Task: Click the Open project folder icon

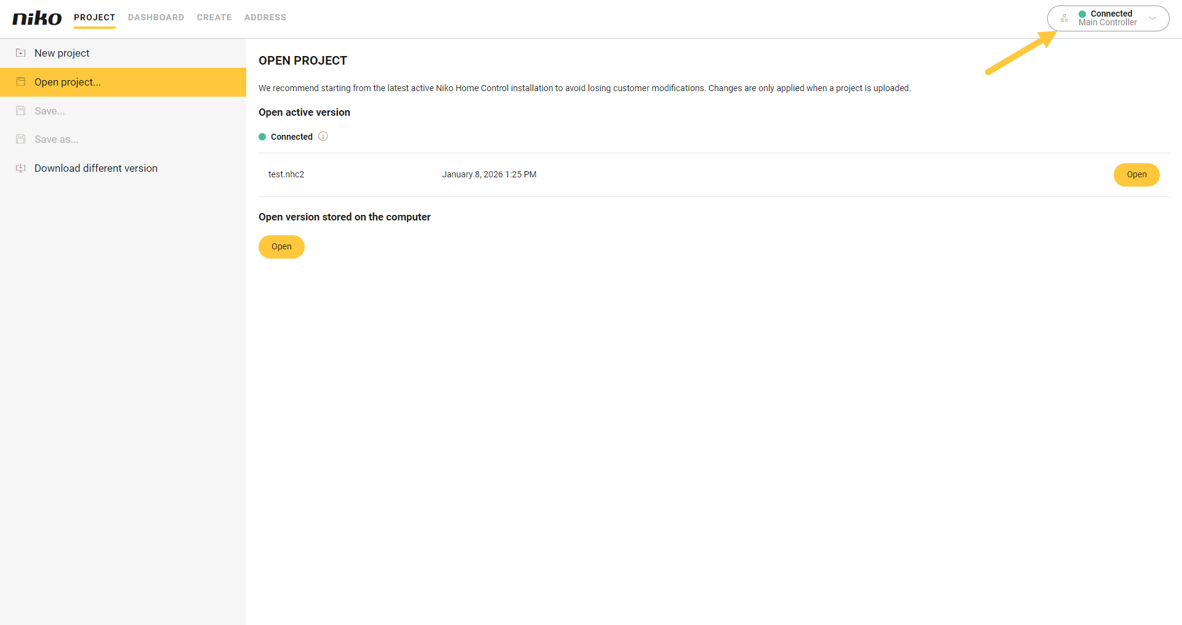Action: click(21, 82)
